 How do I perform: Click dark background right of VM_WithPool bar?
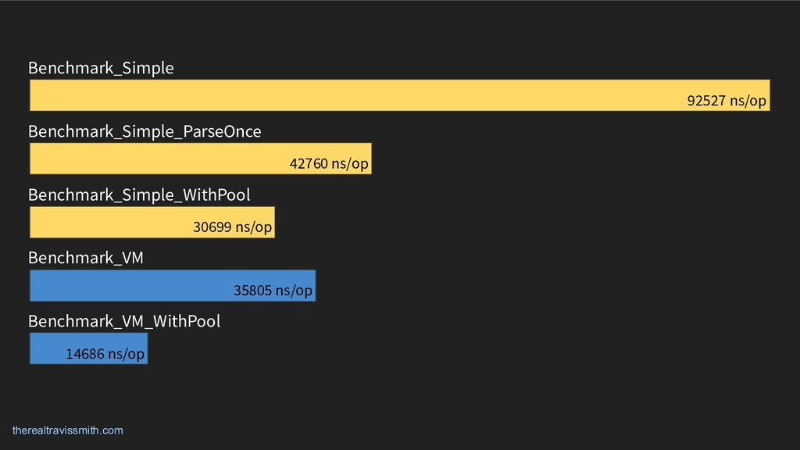pyautogui.click(x=469, y=348)
